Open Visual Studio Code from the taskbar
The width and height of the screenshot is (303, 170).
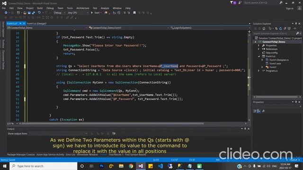pos(160,166)
